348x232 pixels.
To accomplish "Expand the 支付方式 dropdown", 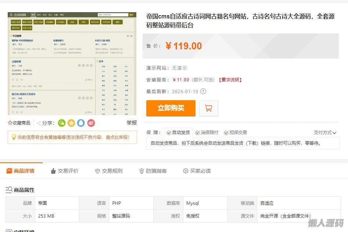I will click(325, 133).
